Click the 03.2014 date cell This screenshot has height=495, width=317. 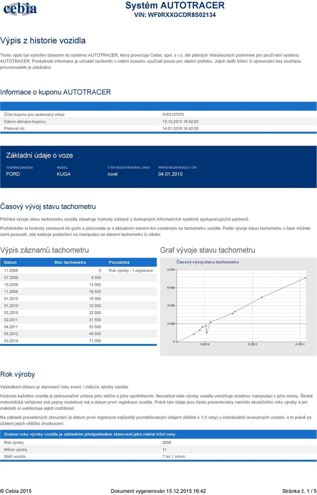[11, 341]
